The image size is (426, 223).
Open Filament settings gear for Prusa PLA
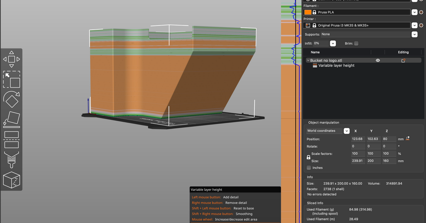(x=421, y=12)
